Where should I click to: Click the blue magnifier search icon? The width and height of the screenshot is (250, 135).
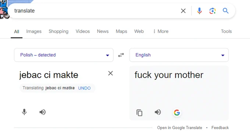(226, 11)
